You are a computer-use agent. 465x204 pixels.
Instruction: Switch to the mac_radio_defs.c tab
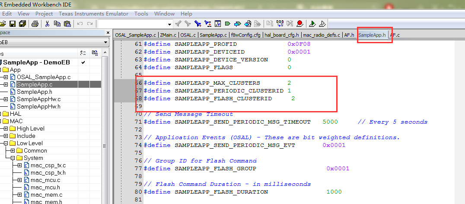[x=322, y=35]
